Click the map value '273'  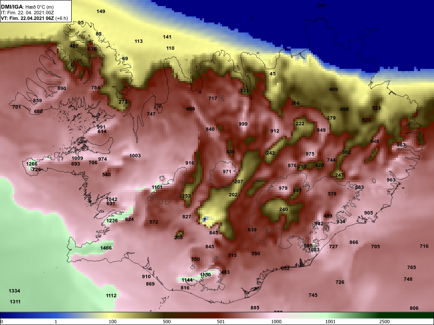(123, 102)
